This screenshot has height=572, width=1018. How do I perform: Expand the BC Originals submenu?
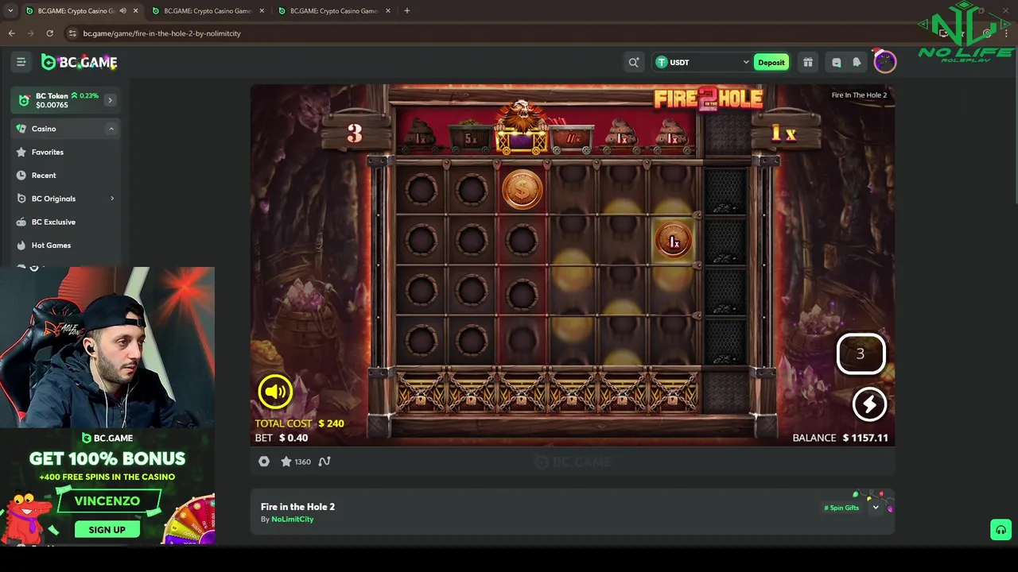click(111, 199)
